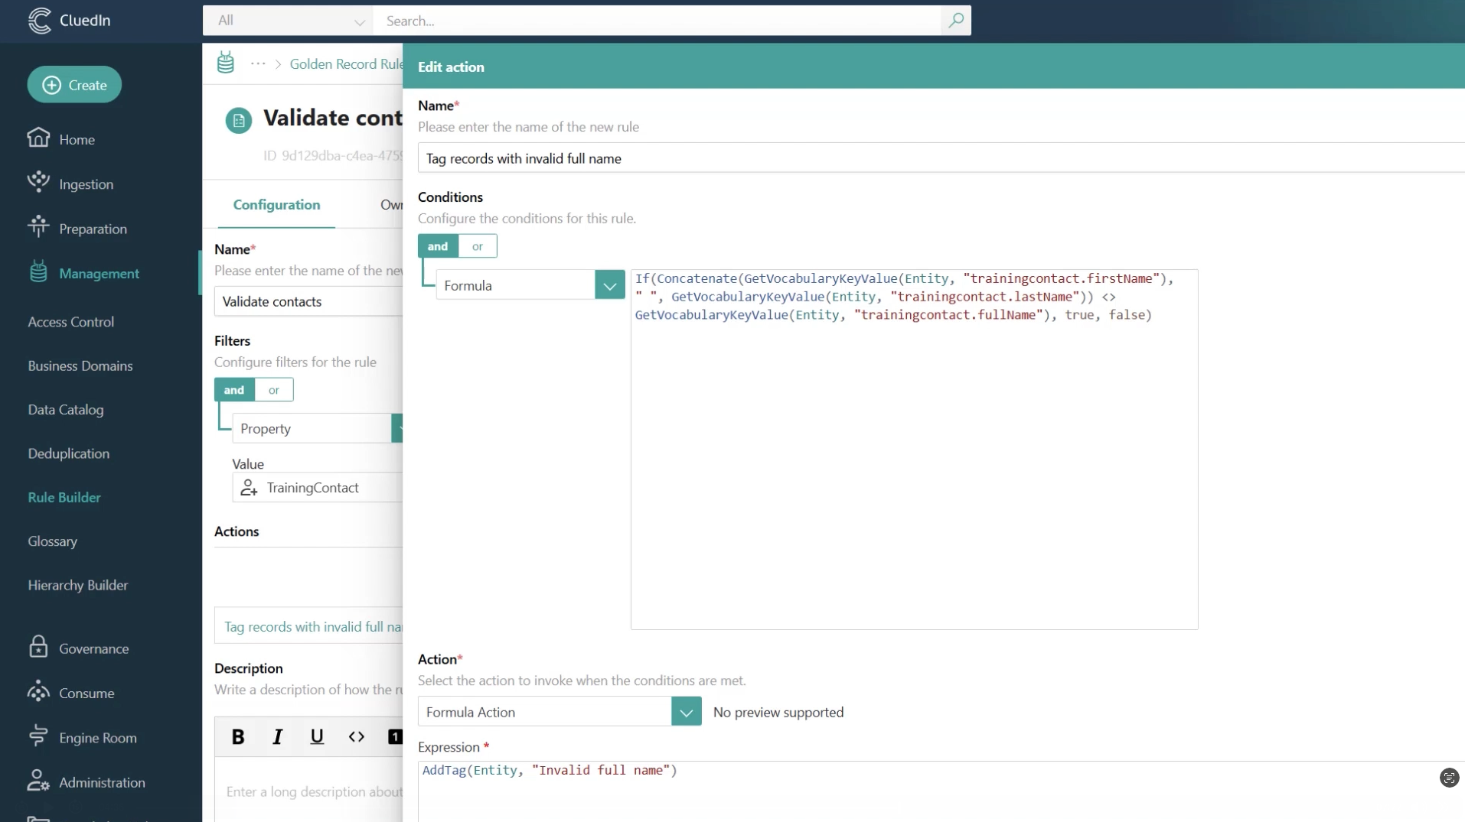Open the Golden Record Rules breadcrumb link
Screen dimensions: 1465x822
(346, 64)
